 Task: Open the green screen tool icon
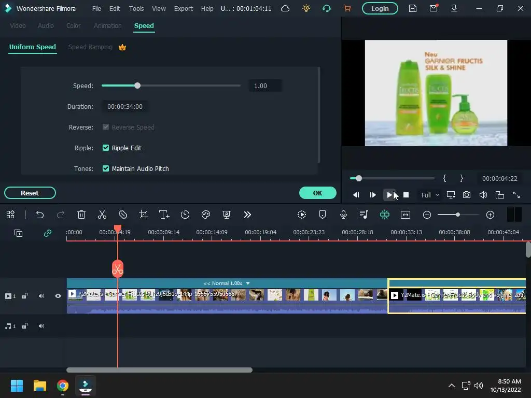click(x=227, y=215)
